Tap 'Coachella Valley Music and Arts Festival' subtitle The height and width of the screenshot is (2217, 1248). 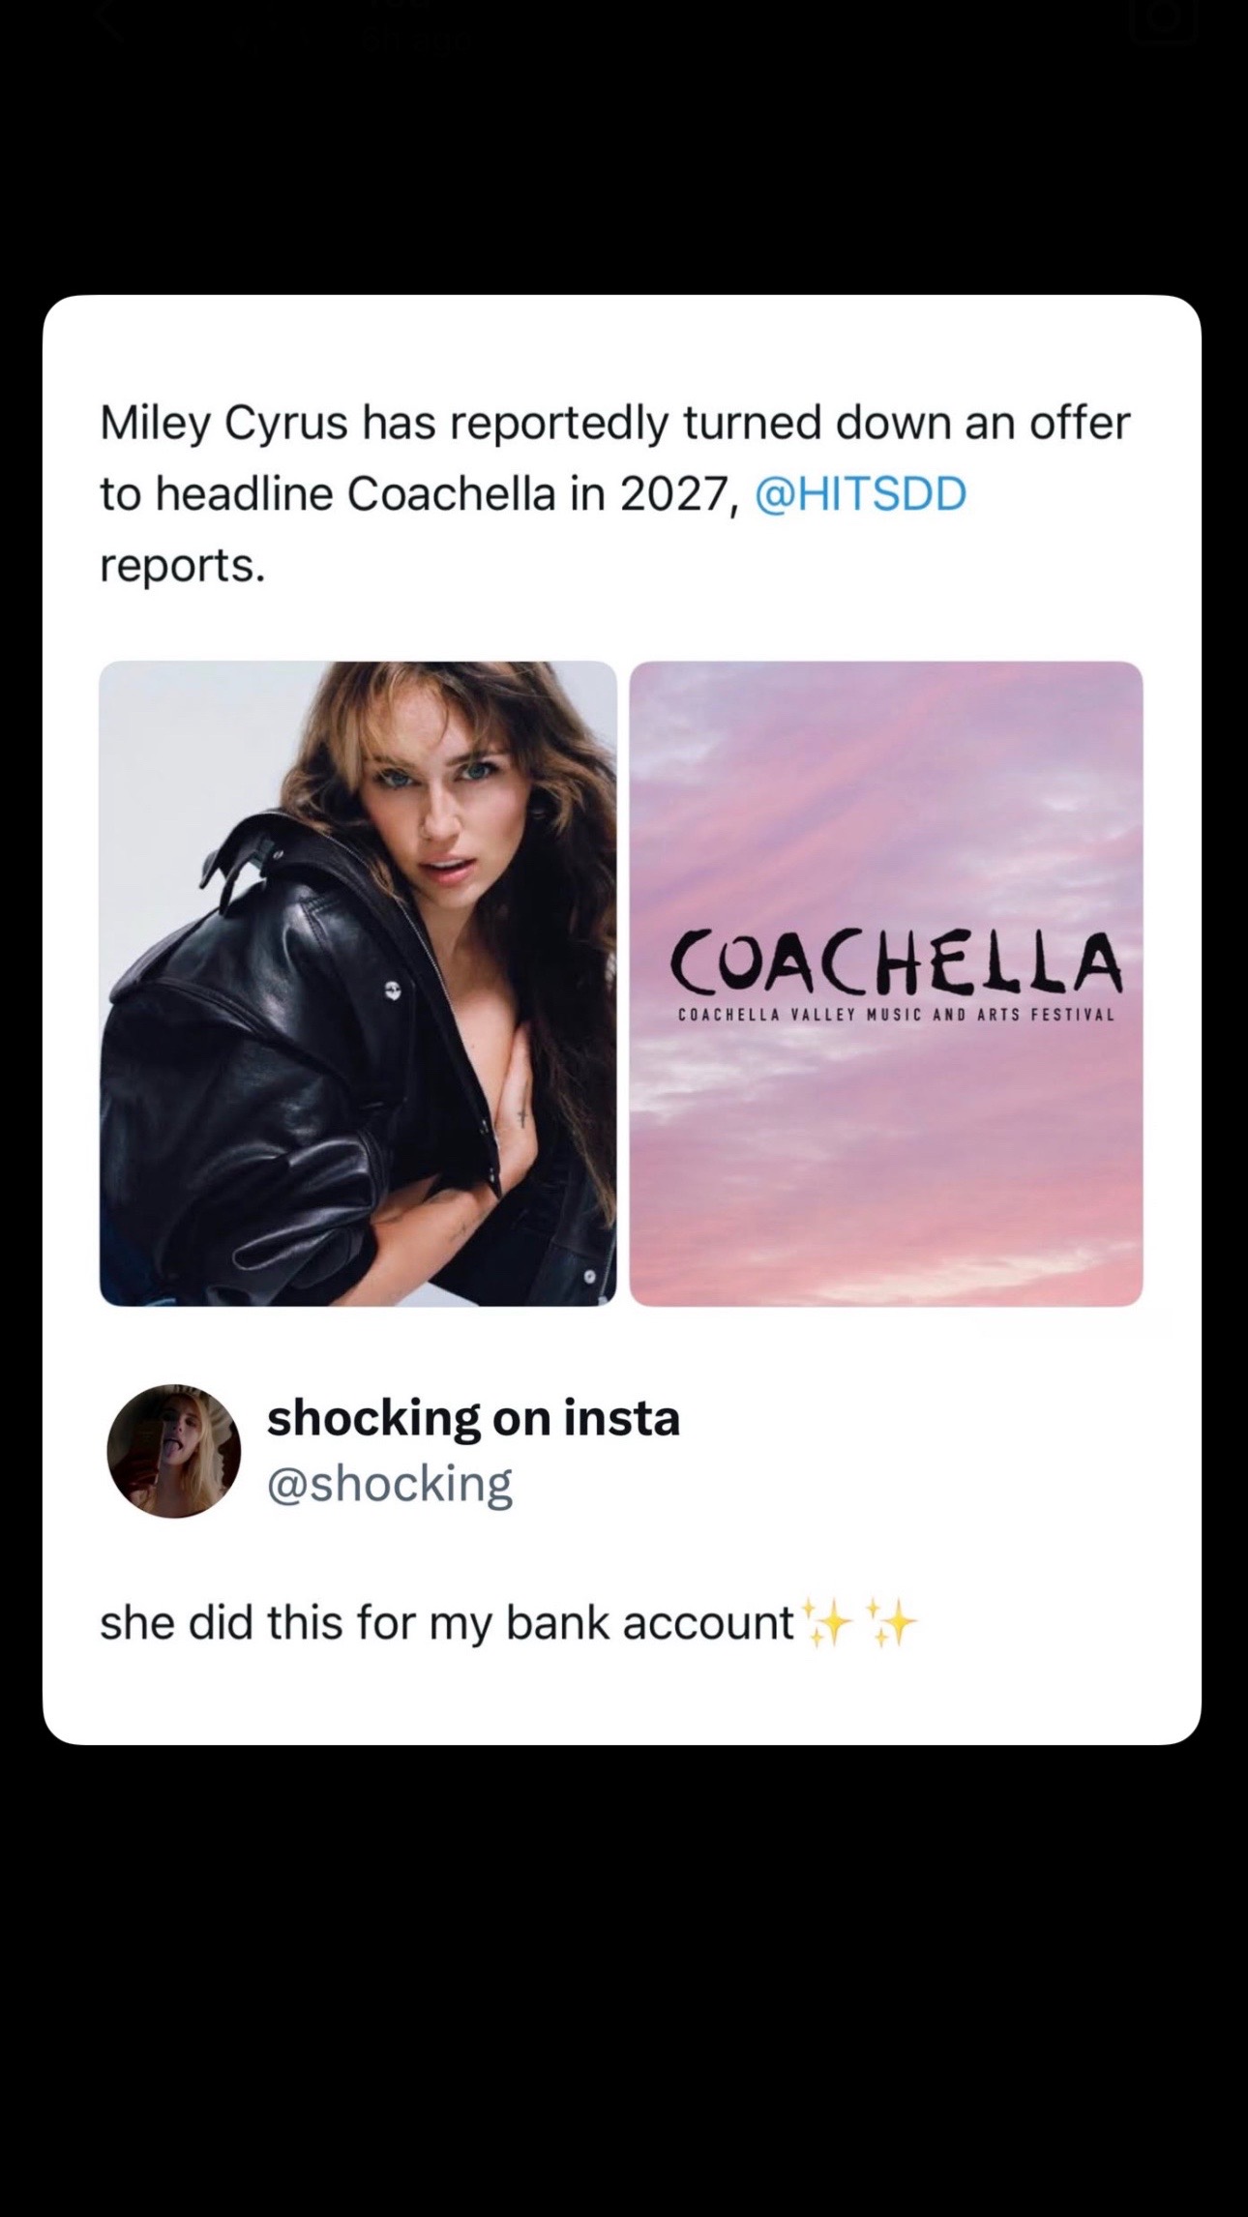[896, 1016]
